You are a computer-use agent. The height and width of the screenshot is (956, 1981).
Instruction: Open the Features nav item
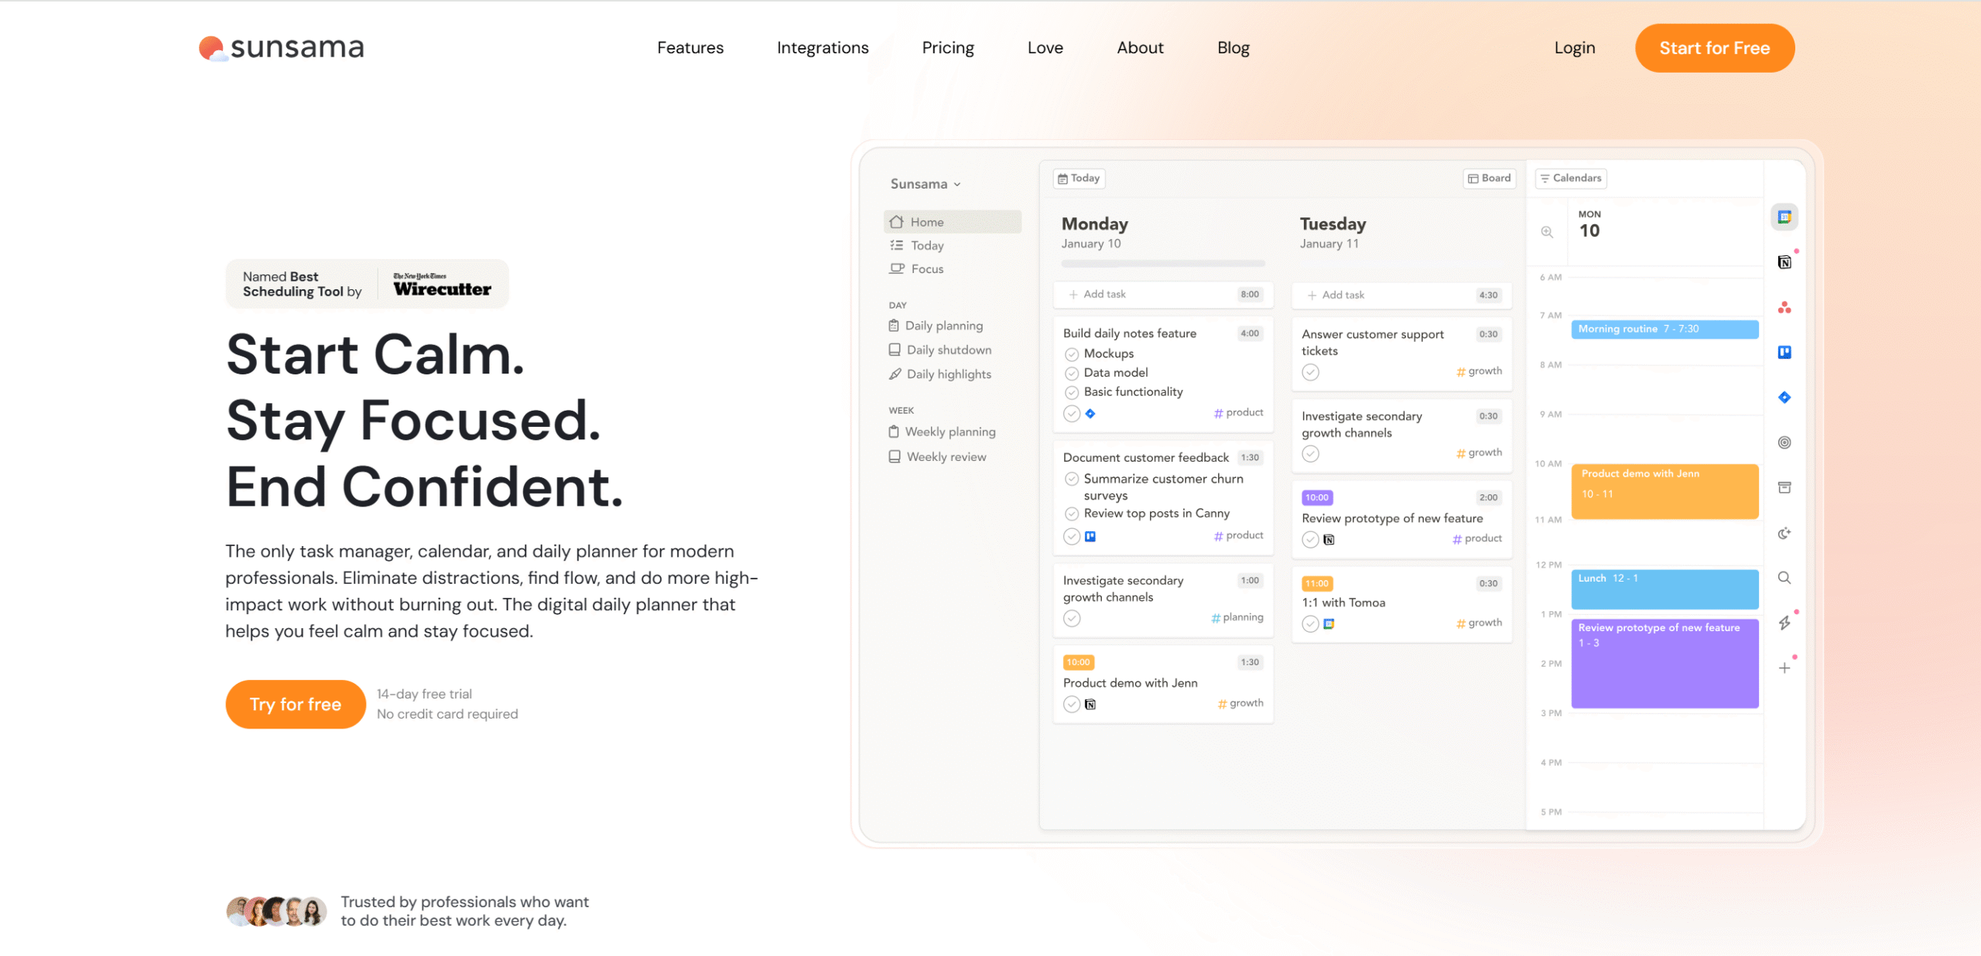pos(690,48)
